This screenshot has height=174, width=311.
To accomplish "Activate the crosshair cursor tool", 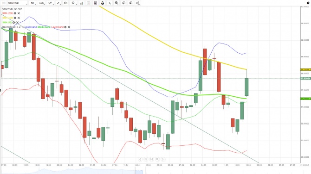I will click(x=110, y=3).
